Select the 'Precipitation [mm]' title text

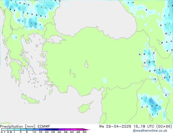click(x=18, y=126)
